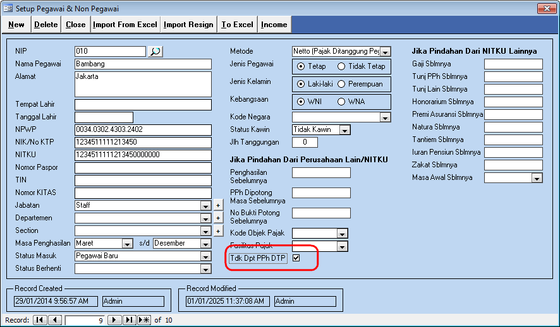Click Import From Excel toolbar button
The image size is (560, 327).
pos(125,25)
